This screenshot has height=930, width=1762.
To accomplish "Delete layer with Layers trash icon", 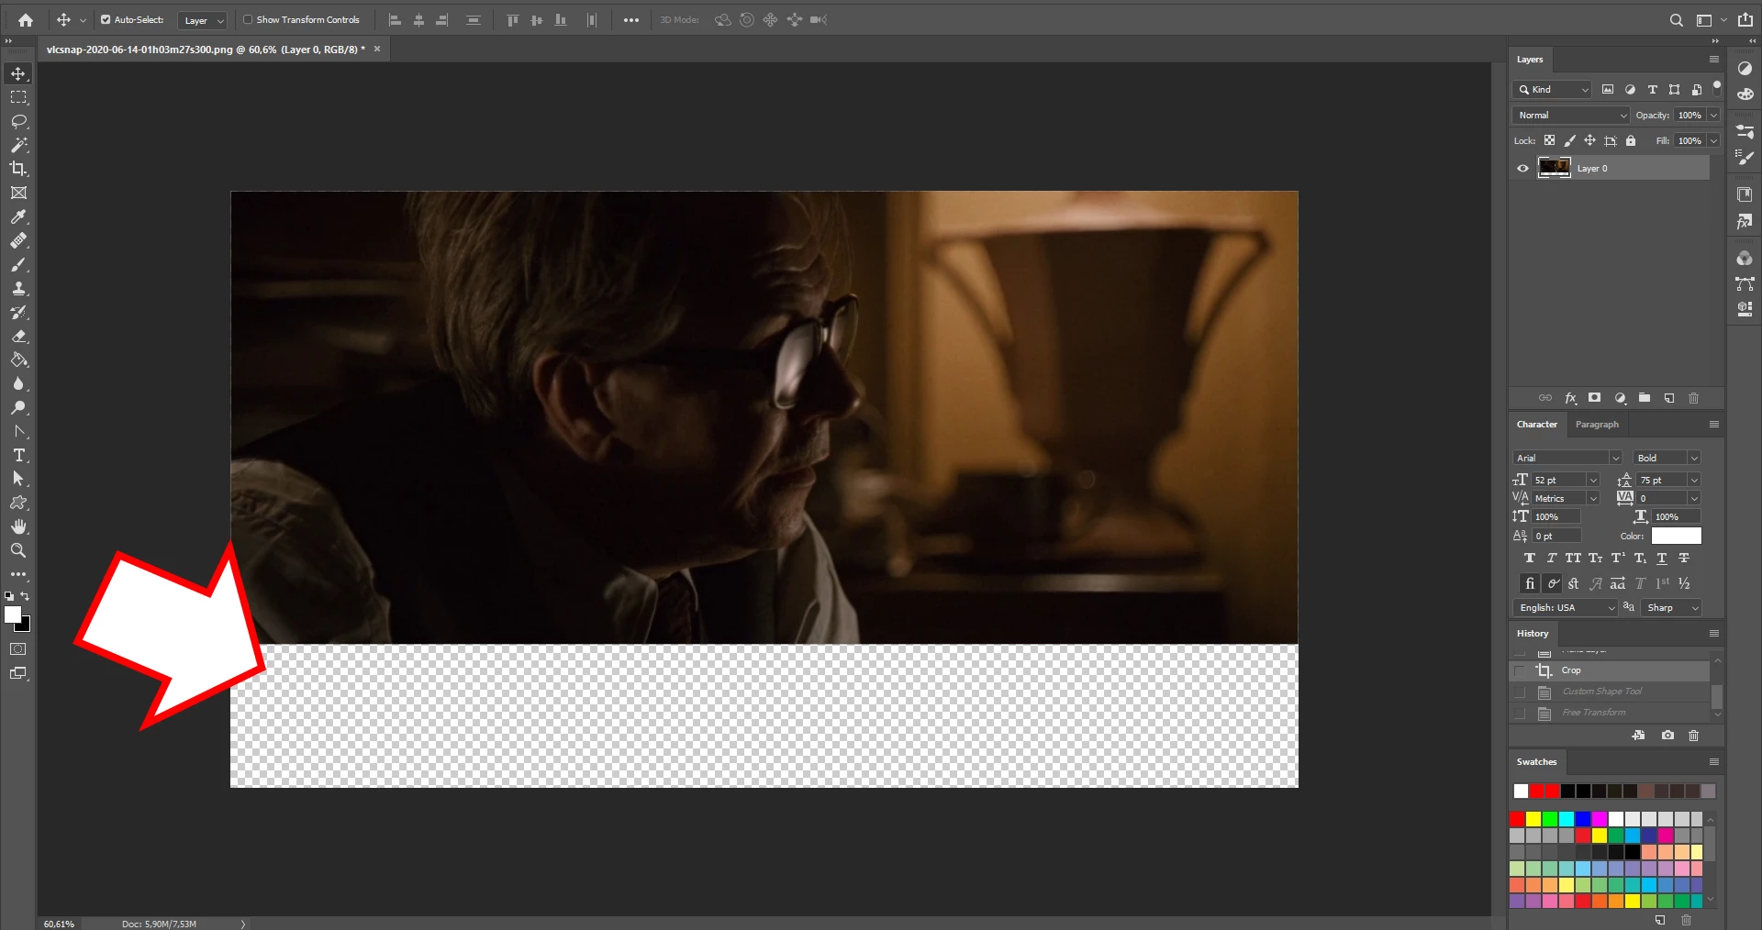I will (1694, 398).
